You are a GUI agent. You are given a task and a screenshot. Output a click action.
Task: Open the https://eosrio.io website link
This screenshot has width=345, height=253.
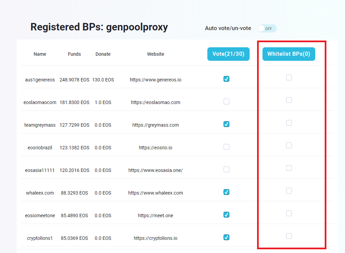[156, 148]
